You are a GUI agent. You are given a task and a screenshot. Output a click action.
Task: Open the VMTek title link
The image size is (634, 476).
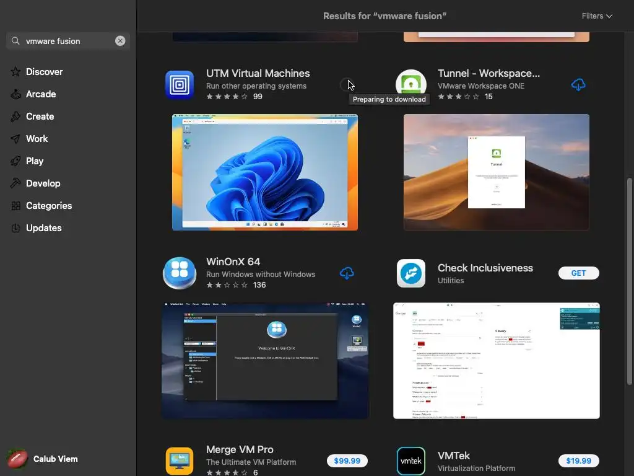(454, 456)
